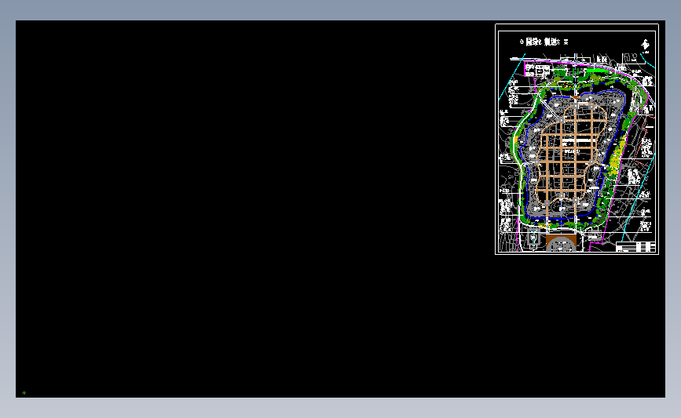The height and width of the screenshot is (418, 681).
Task: Click the north arrow compass symbol
Action: click(646, 45)
